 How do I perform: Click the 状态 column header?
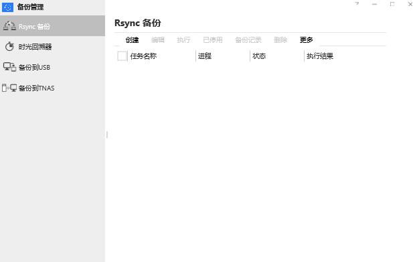pyautogui.click(x=259, y=56)
